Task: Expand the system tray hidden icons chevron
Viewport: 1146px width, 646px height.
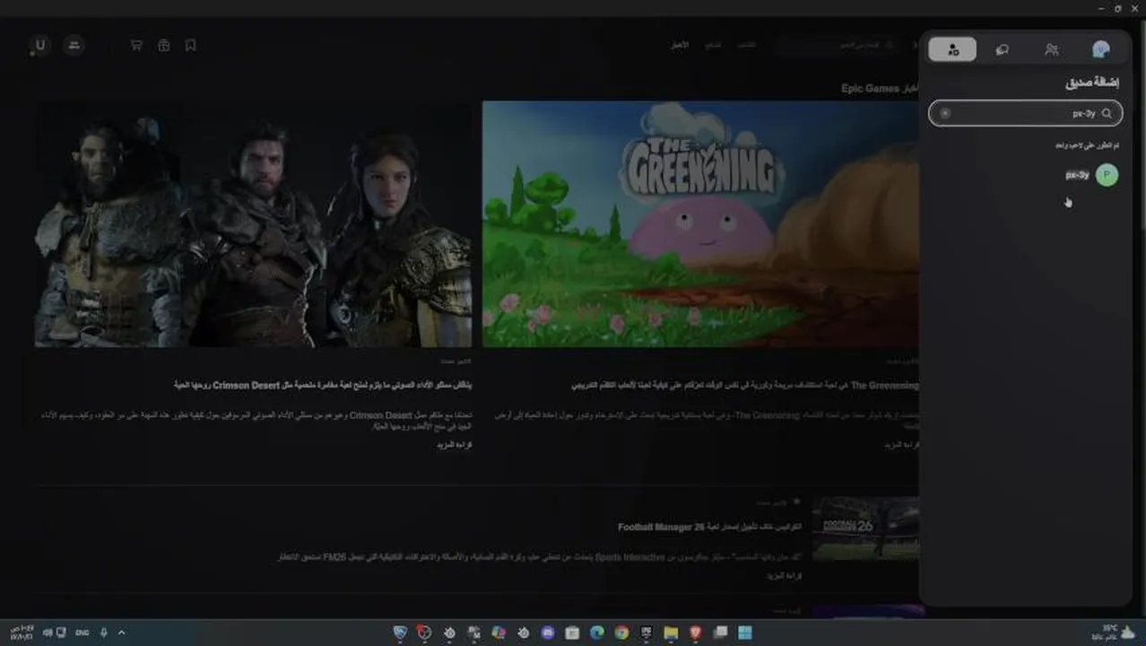Action: 122,633
